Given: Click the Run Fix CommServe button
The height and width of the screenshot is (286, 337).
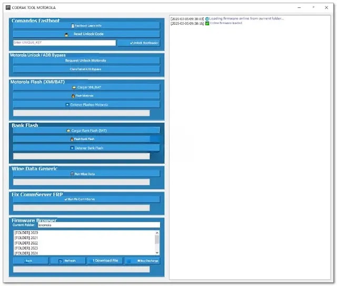Looking at the screenshot, I should 86,199.
